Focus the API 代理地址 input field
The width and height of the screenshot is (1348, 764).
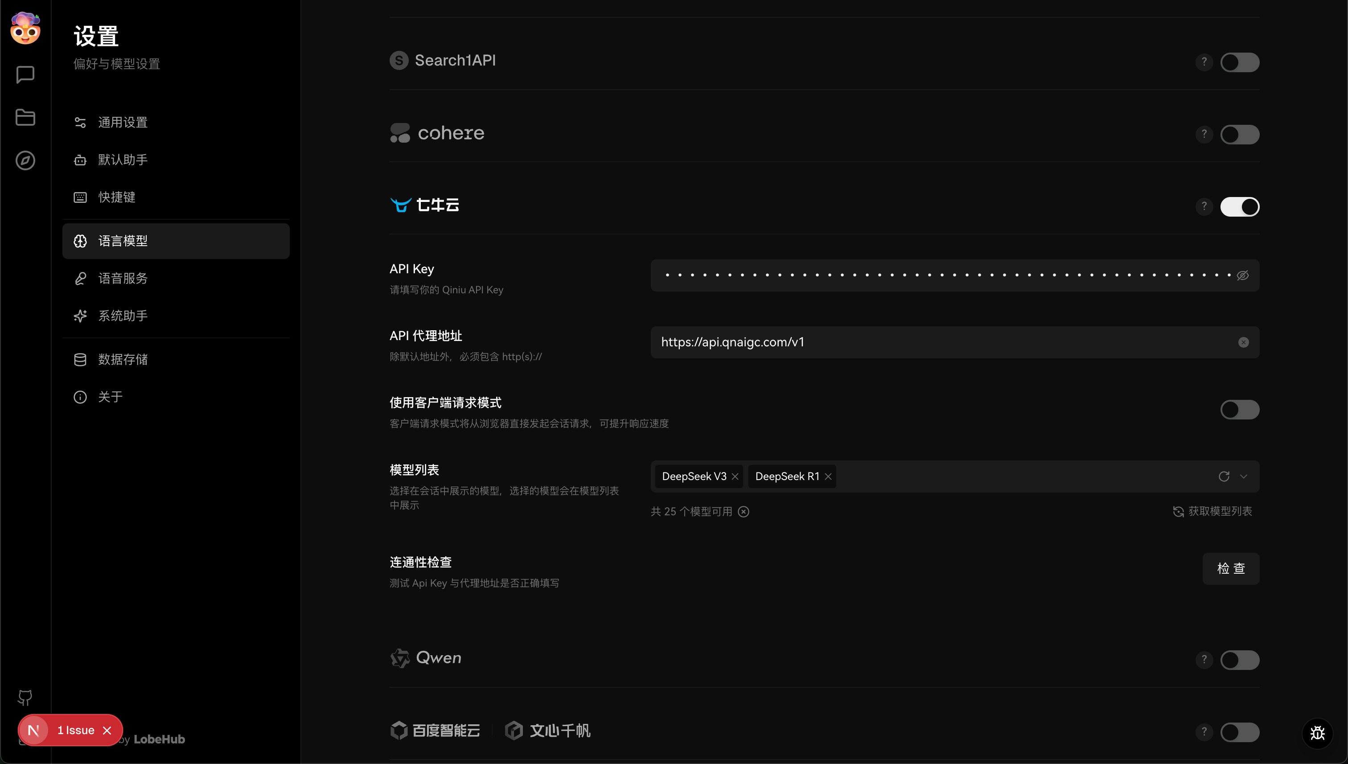coord(954,342)
